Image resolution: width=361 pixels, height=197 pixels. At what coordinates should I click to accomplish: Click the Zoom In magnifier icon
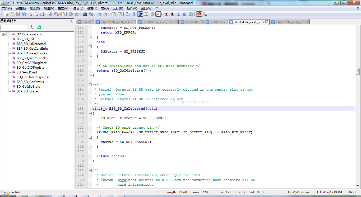pyautogui.click(x=99, y=14)
